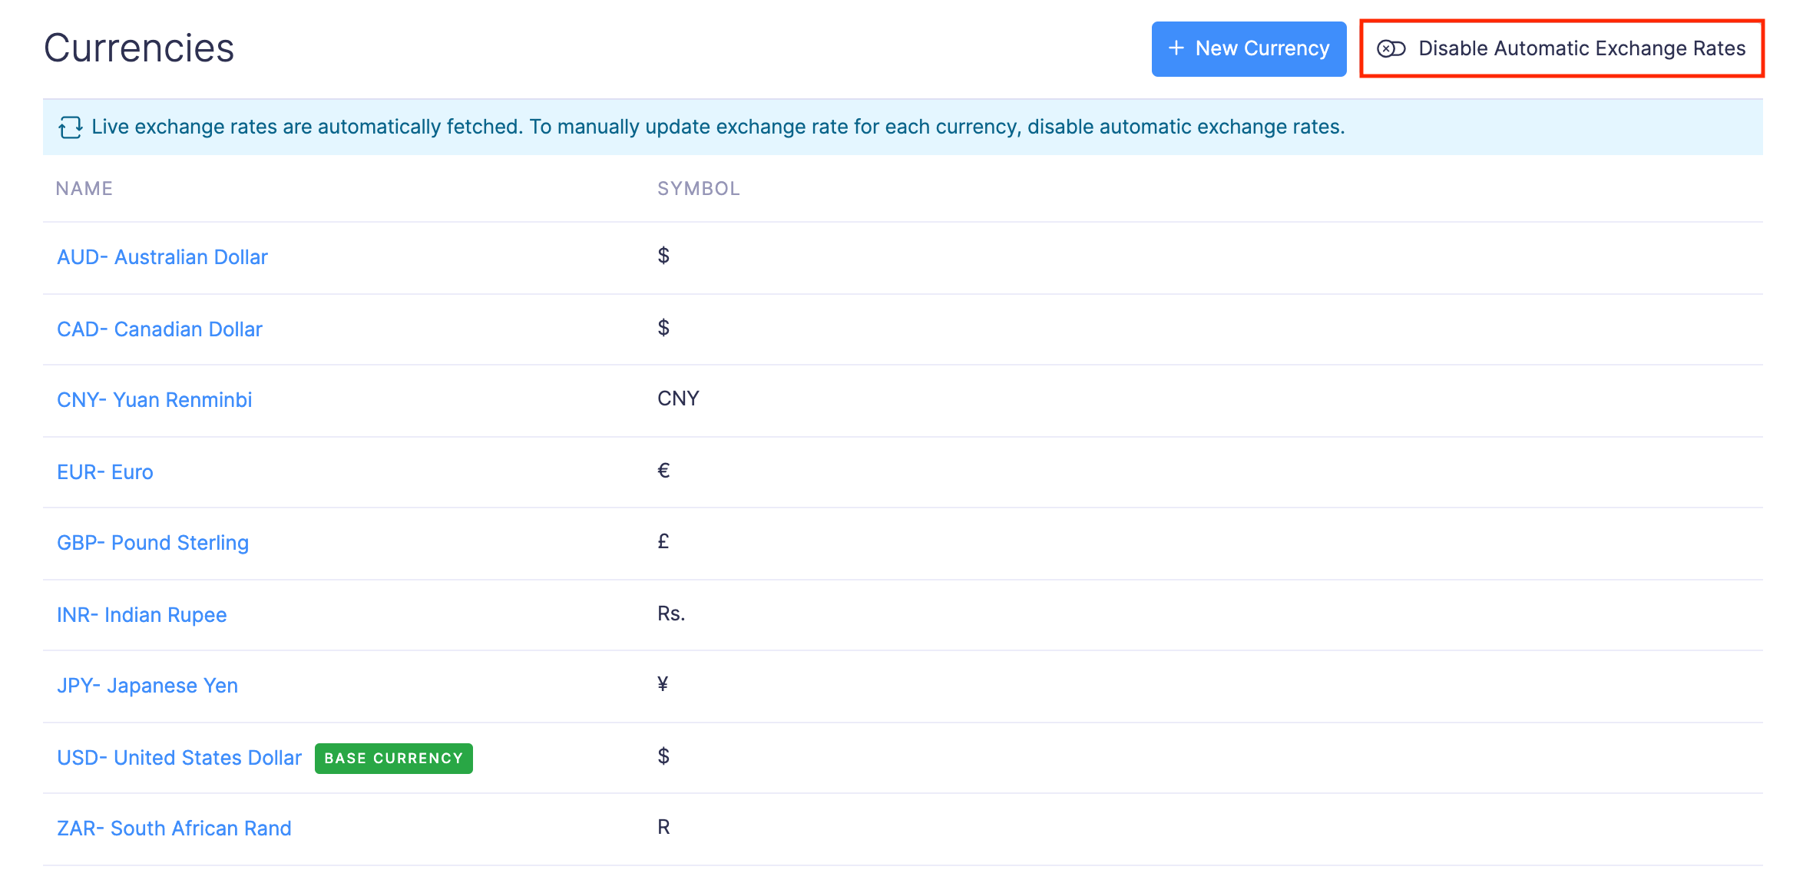Open INR- Indian Rupee currency
The height and width of the screenshot is (883, 1803).
142,615
